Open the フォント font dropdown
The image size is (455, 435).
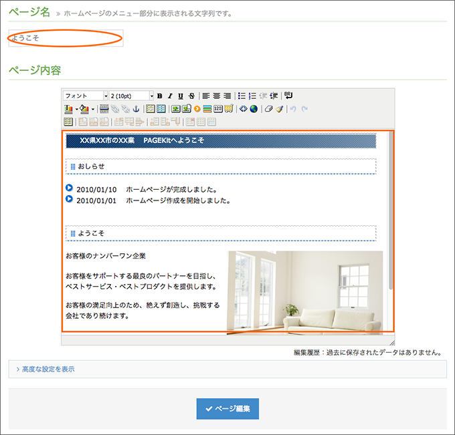point(86,96)
